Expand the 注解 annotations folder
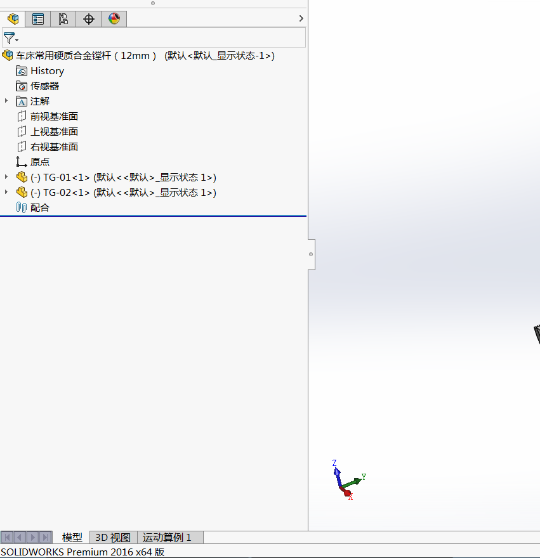 [x=6, y=101]
